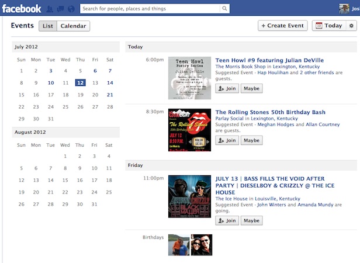360x263 pixels.
Task: Select July 12 in the calendar
Action: (x=80, y=83)
